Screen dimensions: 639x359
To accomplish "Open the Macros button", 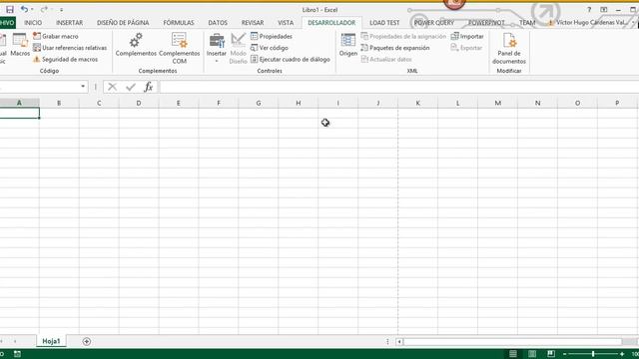I will tap(20, 45).
